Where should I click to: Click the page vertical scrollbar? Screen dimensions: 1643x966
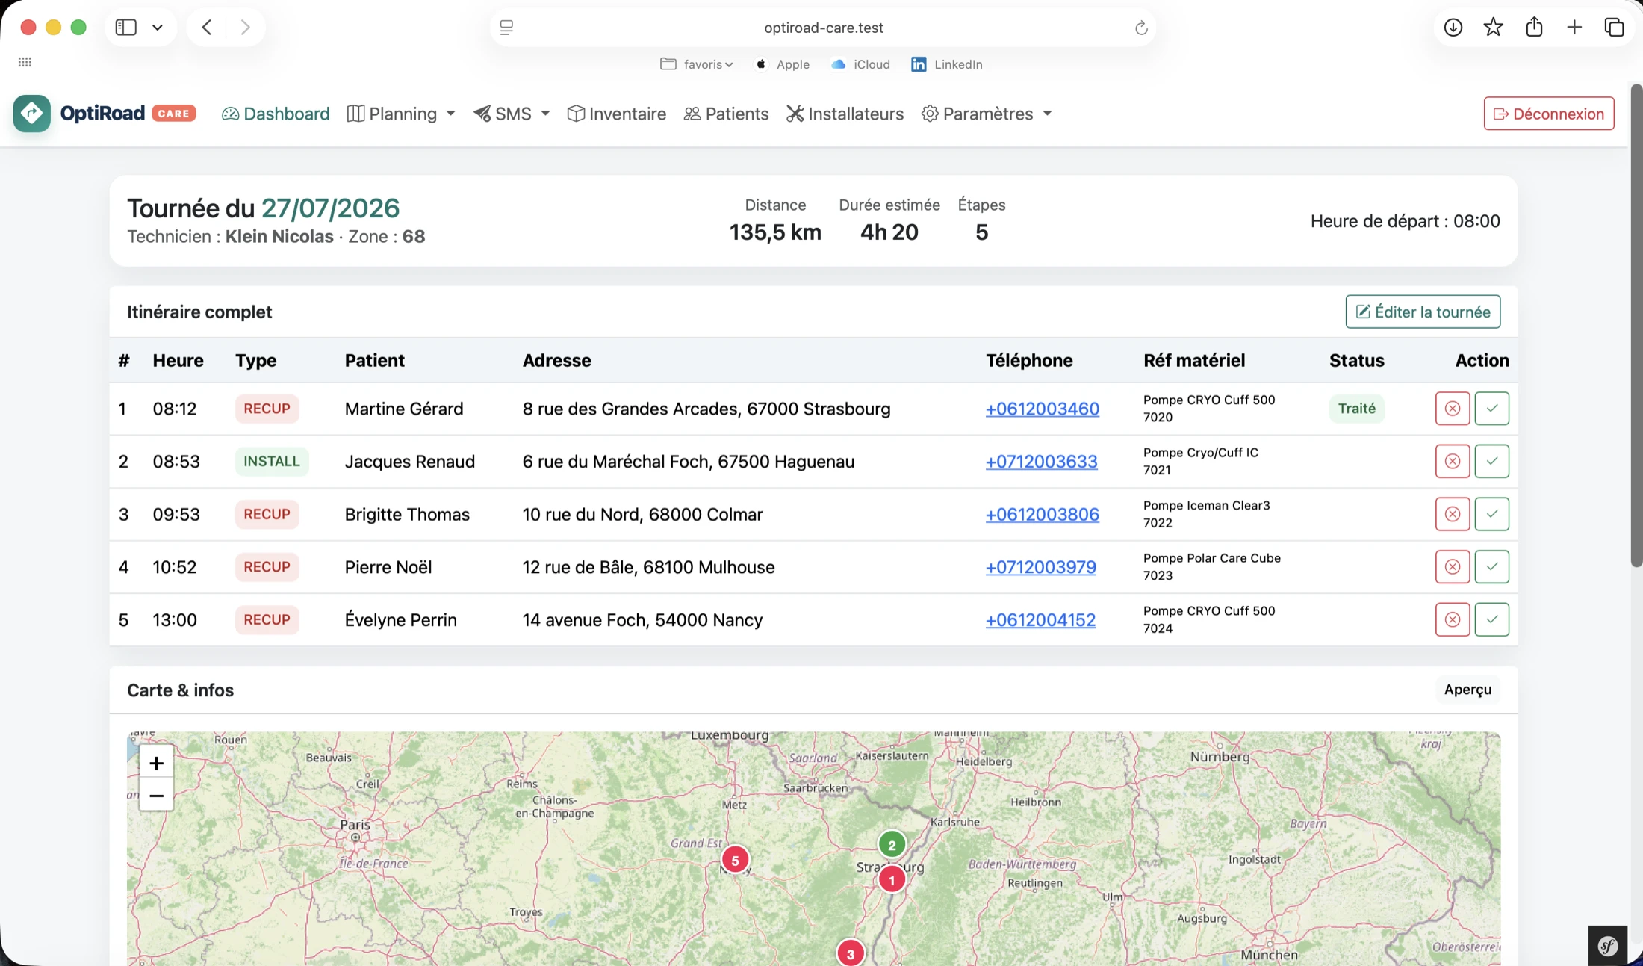point(1636,325)
